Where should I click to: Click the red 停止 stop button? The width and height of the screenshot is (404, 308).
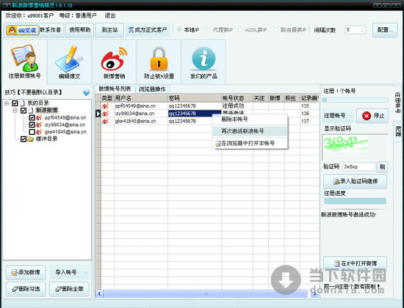(372, 116)
